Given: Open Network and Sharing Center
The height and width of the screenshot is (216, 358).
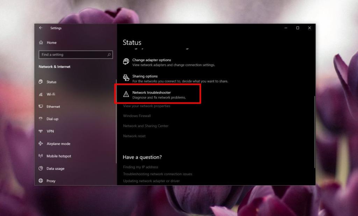Looking at the screenshot, I should tap(145, 126).
